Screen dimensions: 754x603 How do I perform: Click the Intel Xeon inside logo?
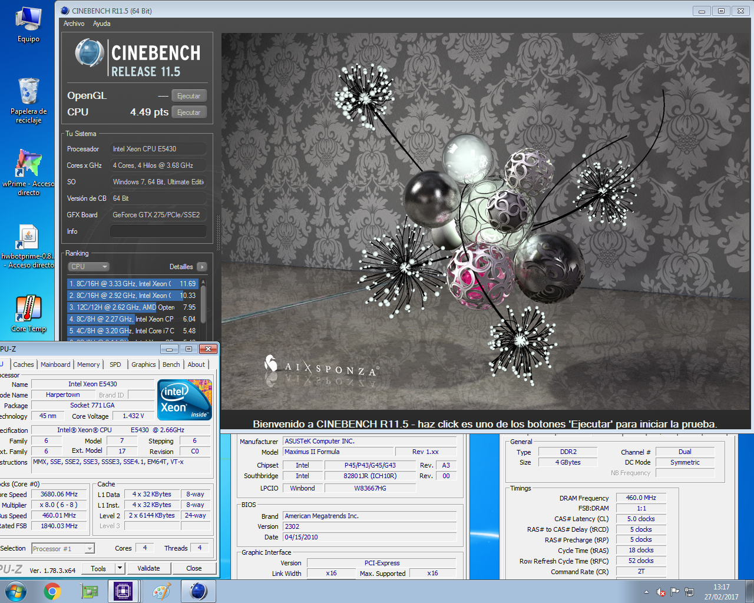(184, 399)
